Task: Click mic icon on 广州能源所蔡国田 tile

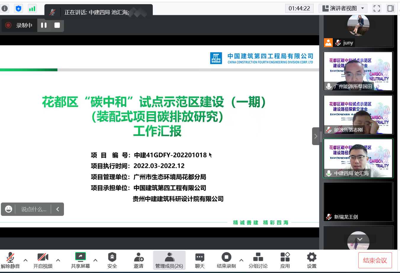Action: click(x=329, y=86)
